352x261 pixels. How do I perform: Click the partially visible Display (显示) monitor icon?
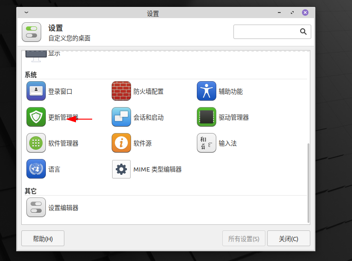(x=36, y=56)
